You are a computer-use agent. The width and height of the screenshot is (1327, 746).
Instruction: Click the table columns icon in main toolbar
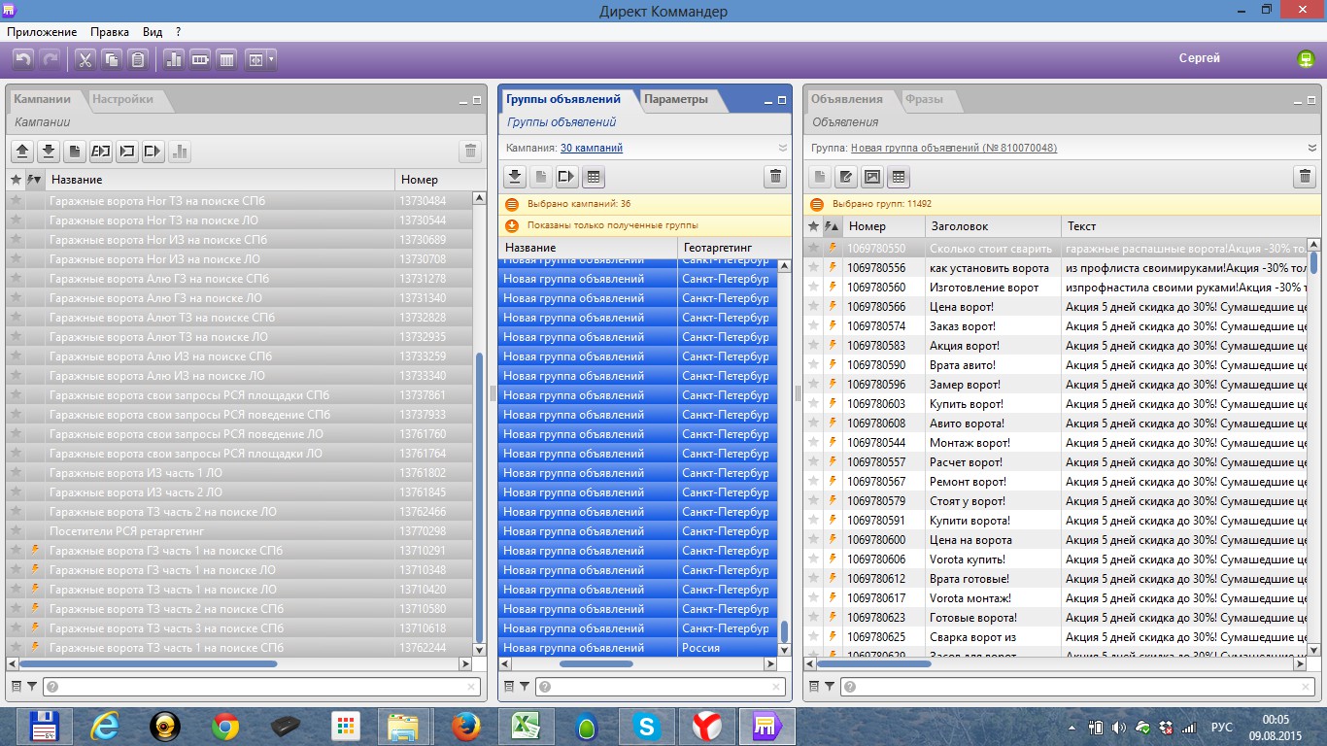[x=226, y=60]
